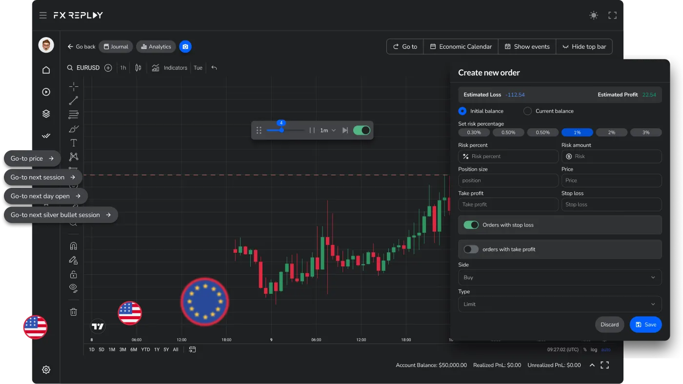Toggle Orders with stop loss switch
This screenshot has height=384, width=683.
(471, 225)
